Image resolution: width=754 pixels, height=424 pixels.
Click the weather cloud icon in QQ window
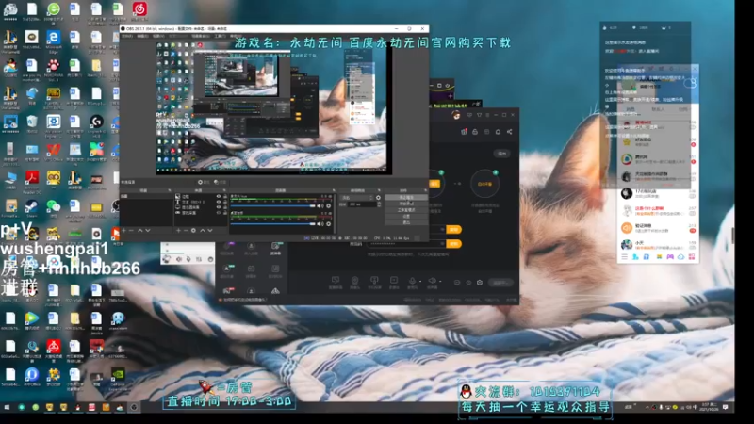tap(690, 83)
